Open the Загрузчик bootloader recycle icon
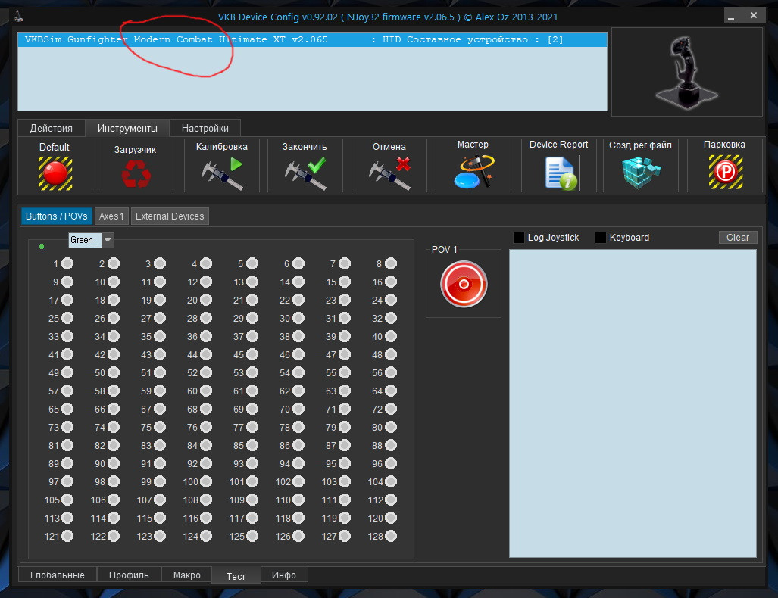The image size is (778, 598). click(x=136, y=174)
